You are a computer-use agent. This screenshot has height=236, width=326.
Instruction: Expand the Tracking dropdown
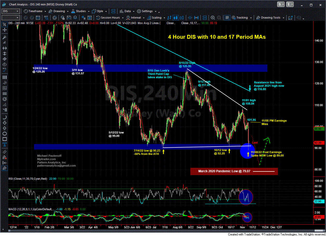(x=251, y=18)
